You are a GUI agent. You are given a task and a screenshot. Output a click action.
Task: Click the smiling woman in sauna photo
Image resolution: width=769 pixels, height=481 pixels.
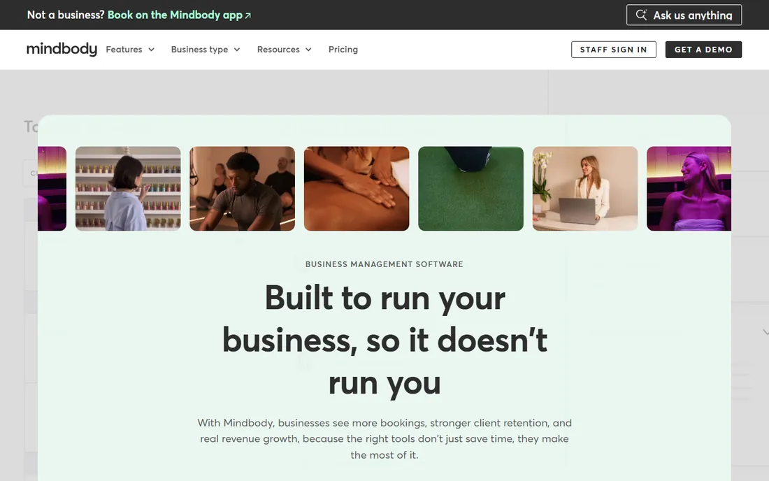point(689,188)
